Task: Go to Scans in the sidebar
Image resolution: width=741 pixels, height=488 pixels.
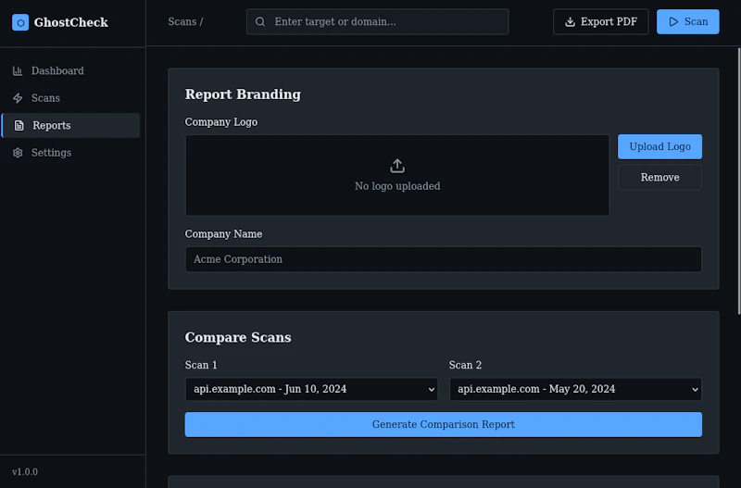Action: point(71,98)
